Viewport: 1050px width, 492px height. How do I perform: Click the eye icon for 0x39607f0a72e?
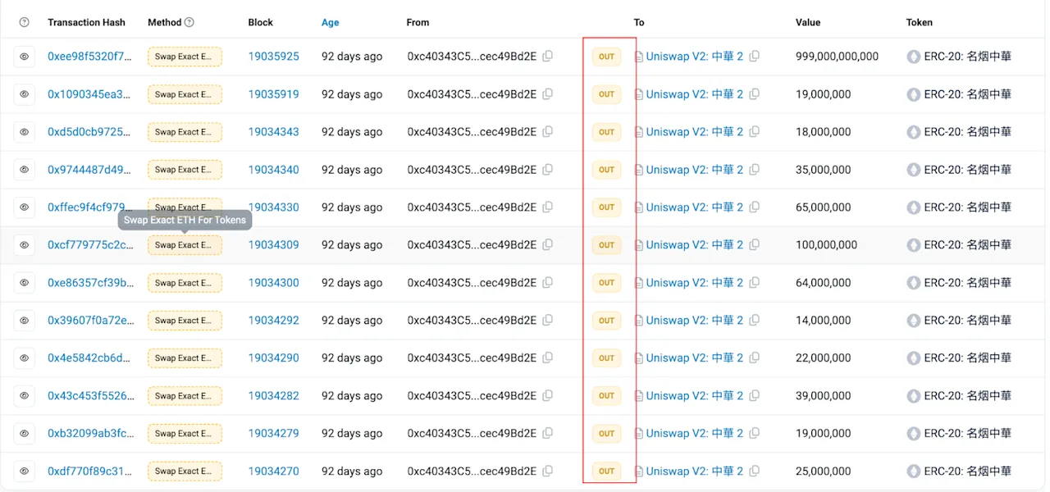coord(24,321)
